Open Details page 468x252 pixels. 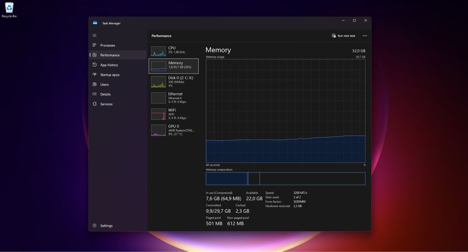tap(117, 94)
